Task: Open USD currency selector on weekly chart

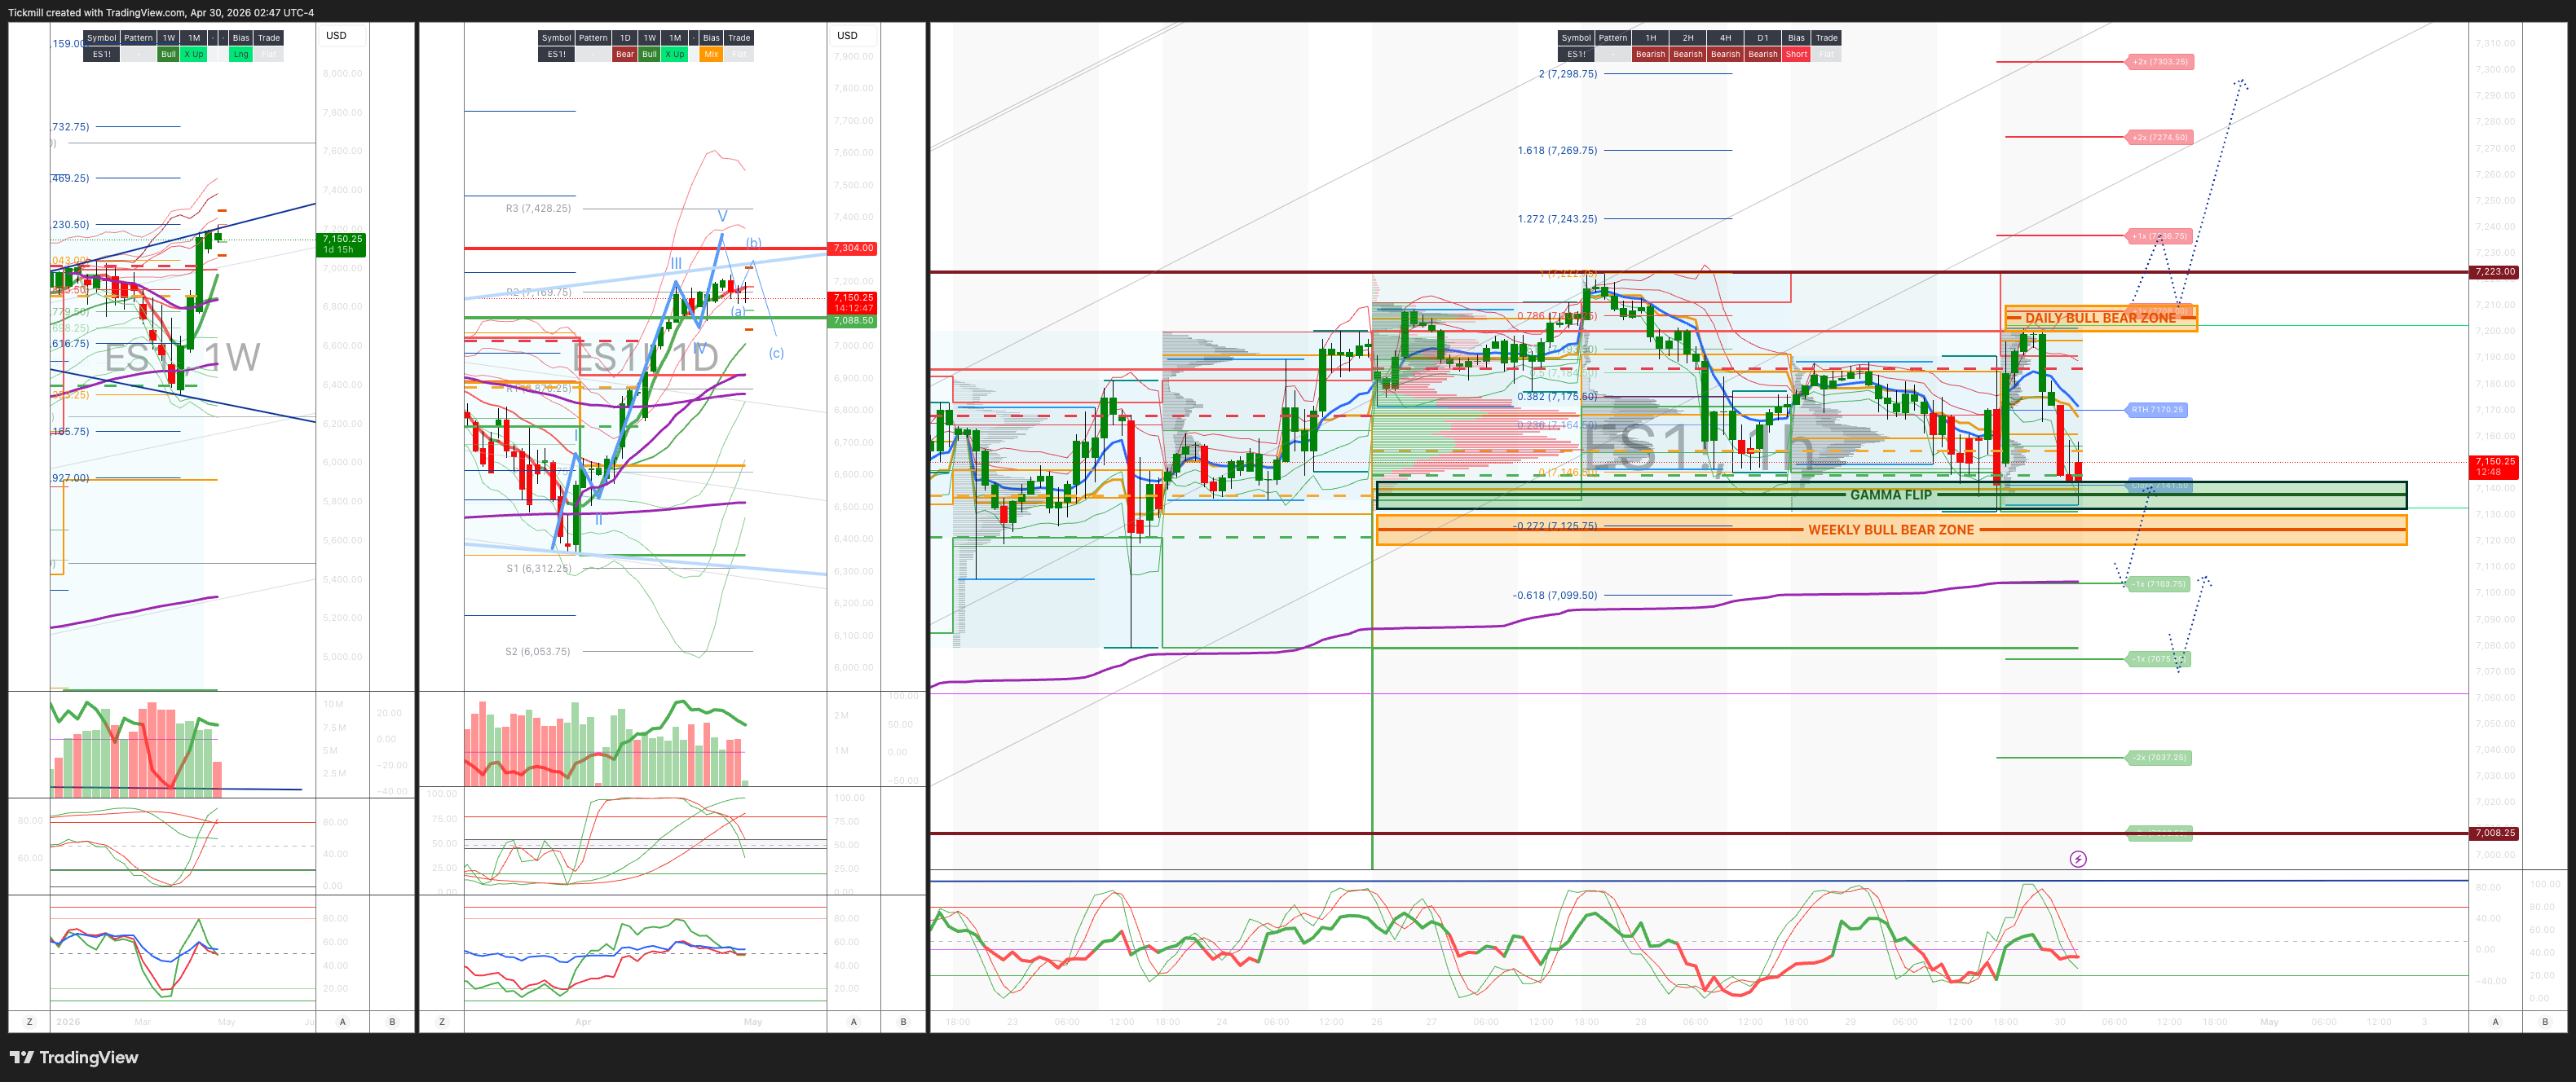Action: point(336,36)
